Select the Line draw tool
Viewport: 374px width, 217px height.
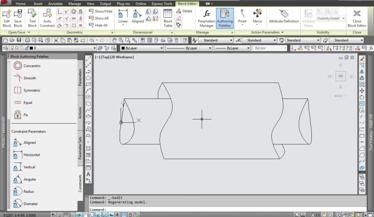tap(88, 59)
